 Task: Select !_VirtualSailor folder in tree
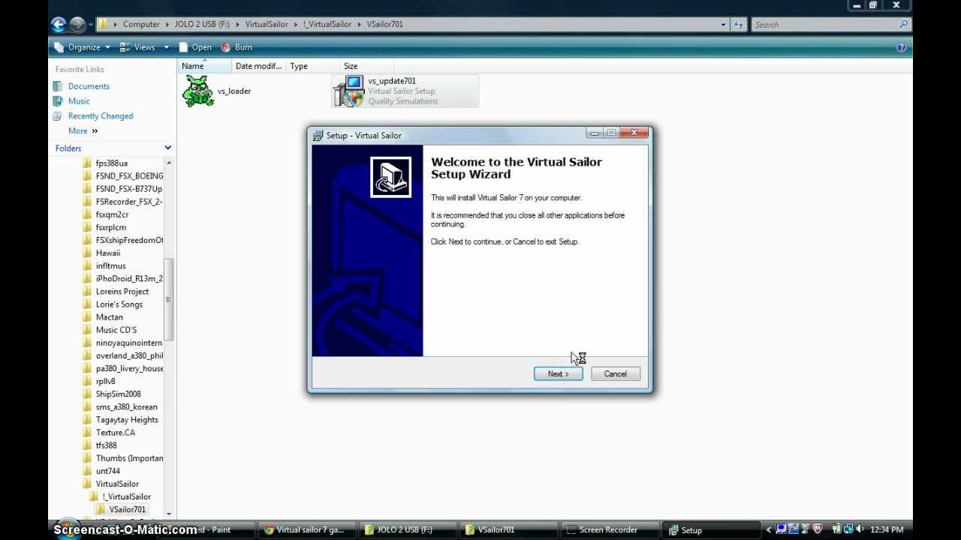coord(127,496)
